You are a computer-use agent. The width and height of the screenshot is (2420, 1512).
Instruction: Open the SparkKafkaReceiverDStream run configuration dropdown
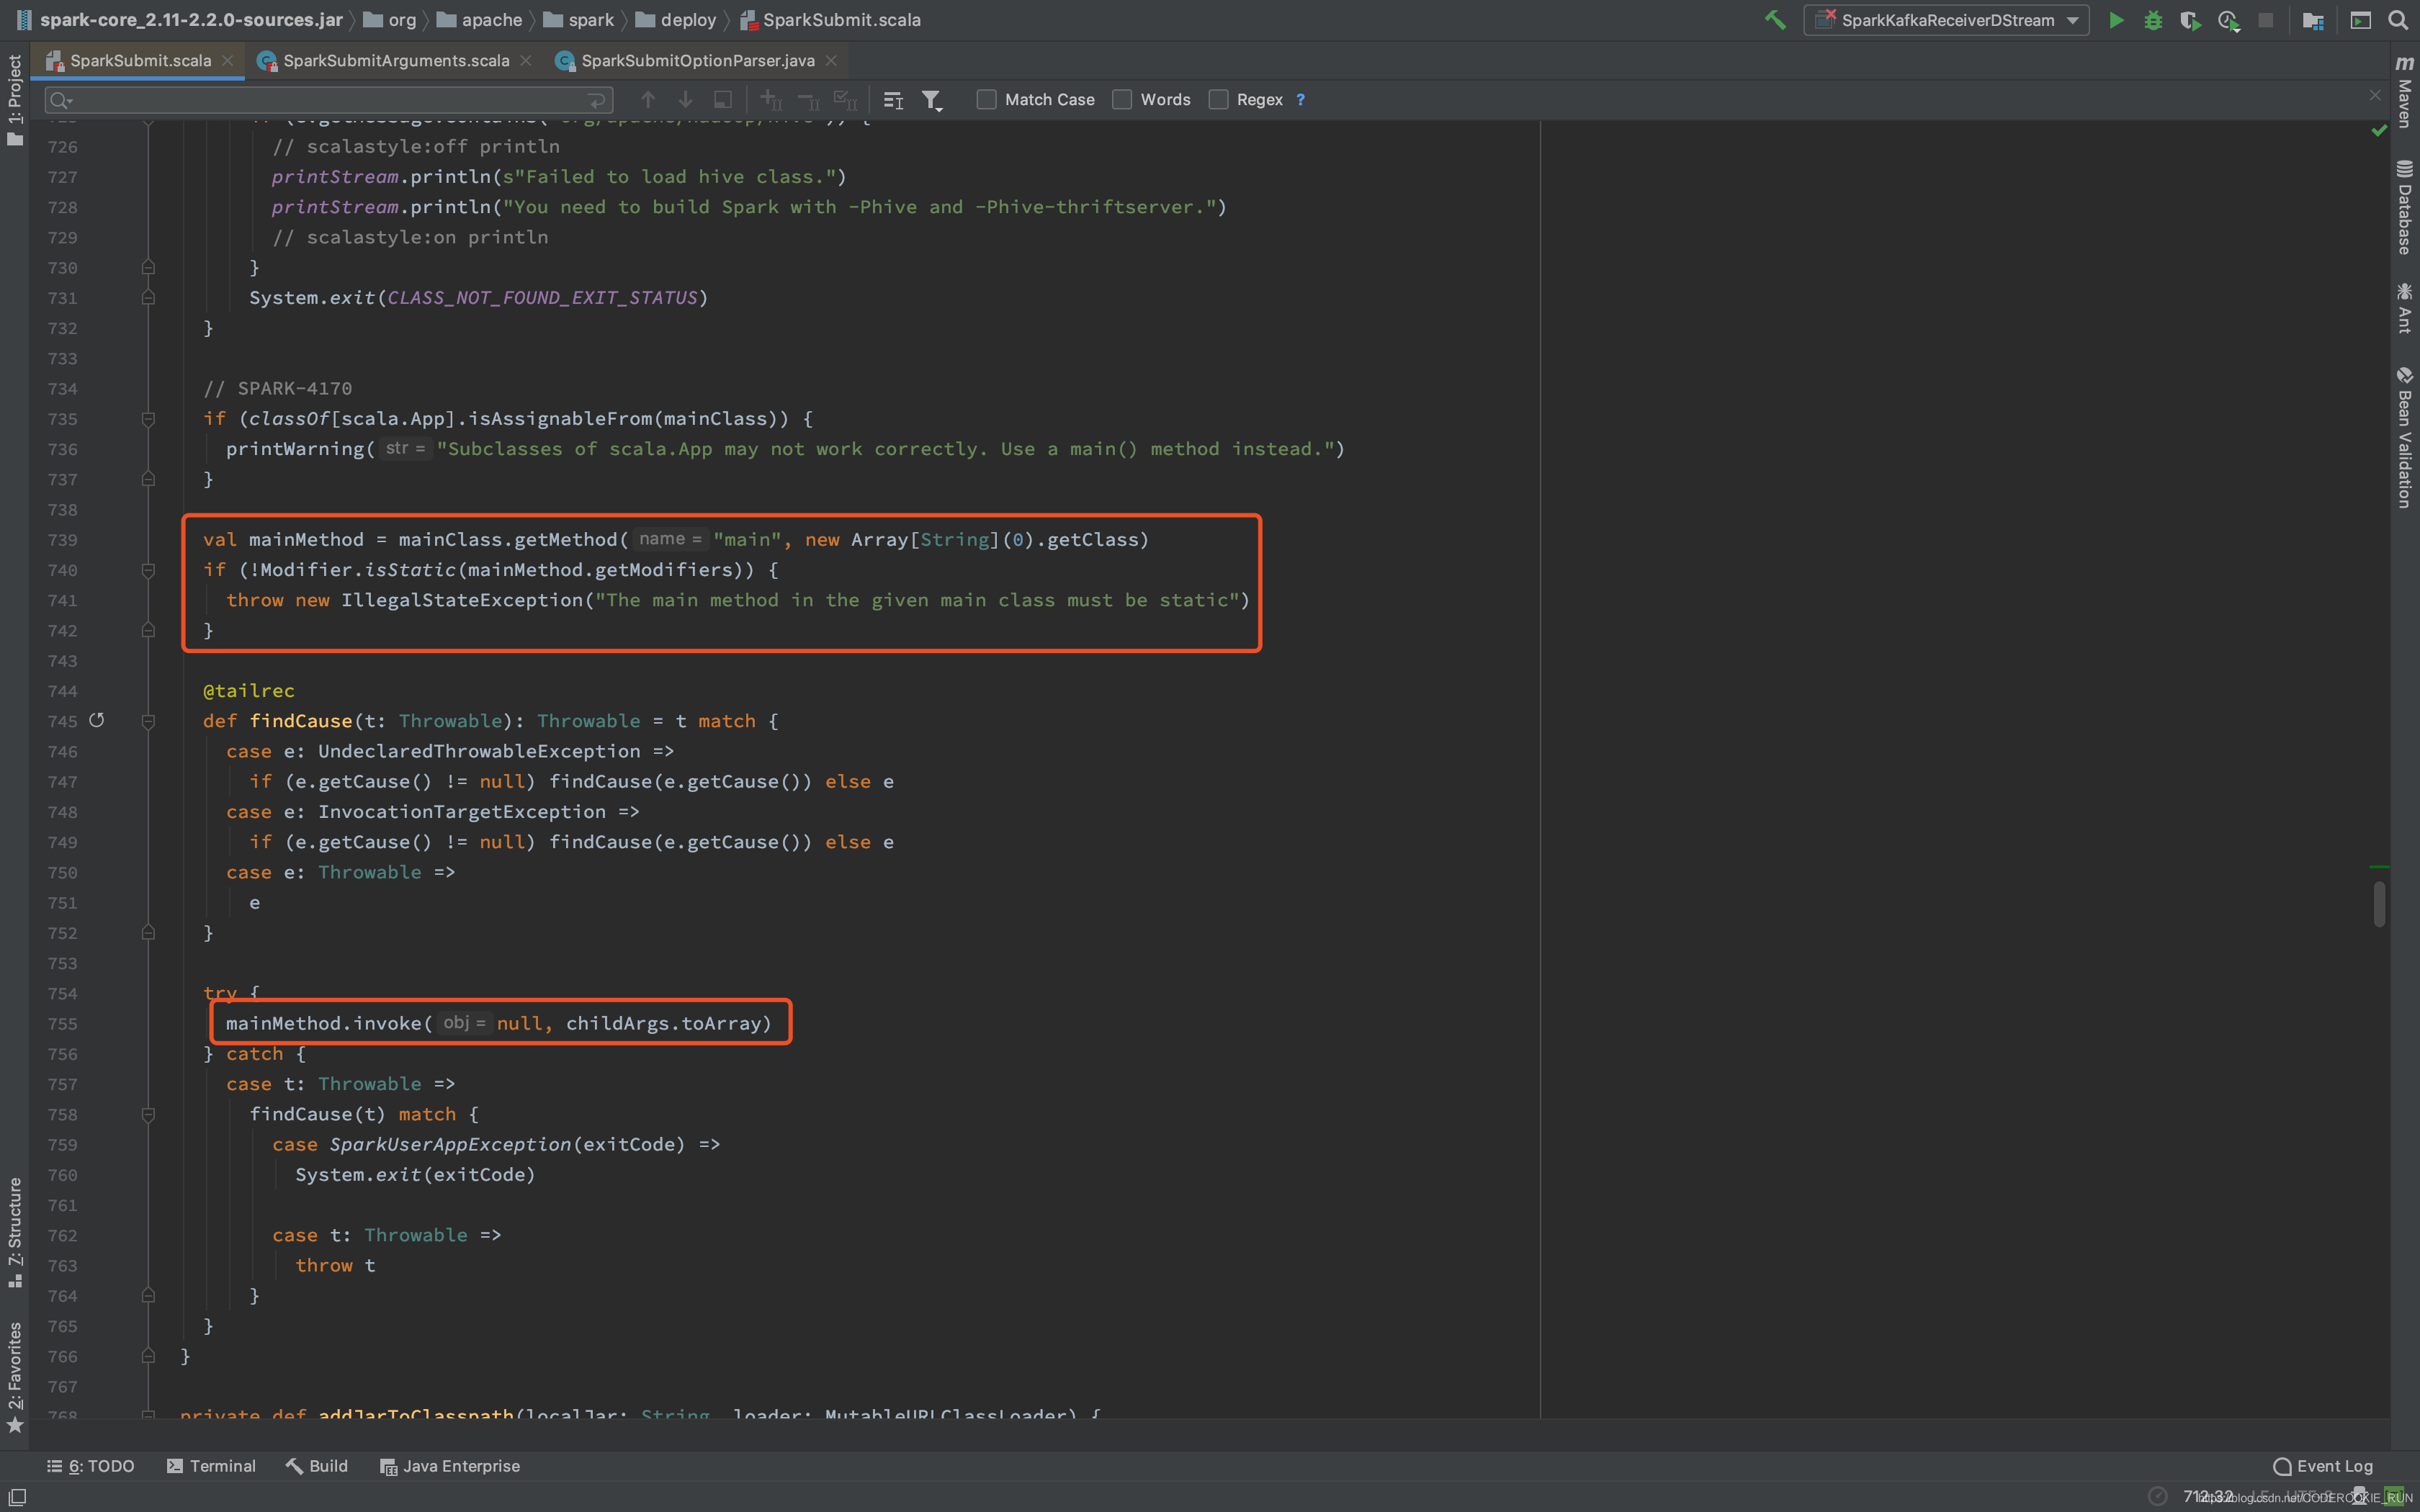(x=1946, y=20)
